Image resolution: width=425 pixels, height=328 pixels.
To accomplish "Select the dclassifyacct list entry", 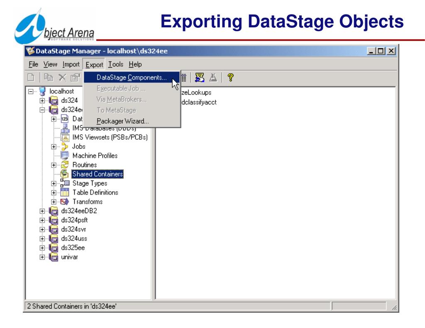I will pyautogui.click(x=199, y=102).
